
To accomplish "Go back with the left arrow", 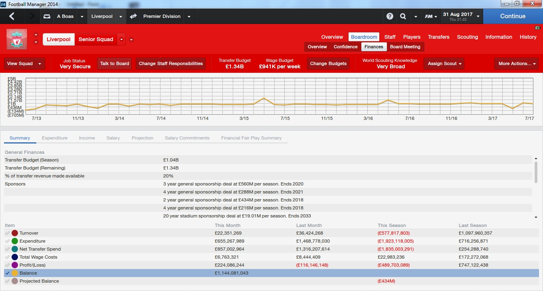I will 12,16.
